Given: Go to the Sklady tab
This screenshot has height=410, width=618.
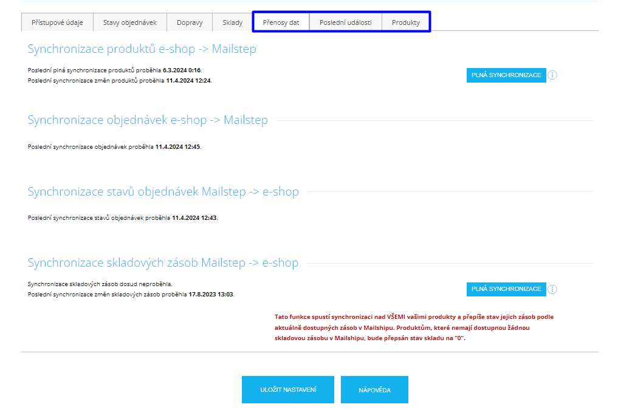Looking at the screenshot, I should click(x=232, y=22).
